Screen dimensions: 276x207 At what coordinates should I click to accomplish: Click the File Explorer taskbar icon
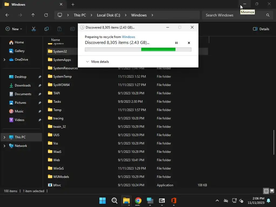click(126, 201)
